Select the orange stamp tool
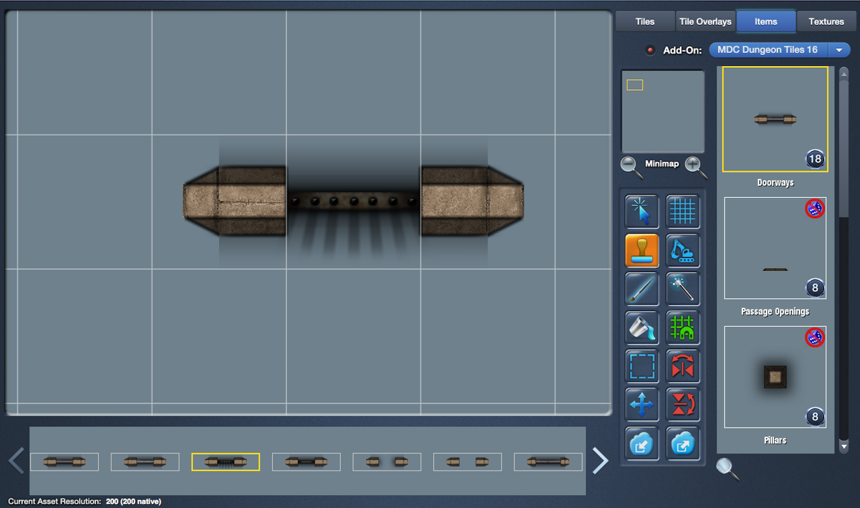This screenshot has height=508, width=860. click(x=642, y=251)
